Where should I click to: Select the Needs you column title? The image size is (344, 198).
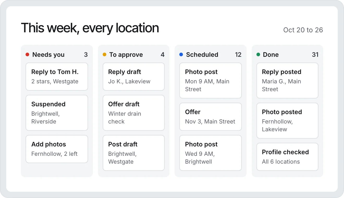point(48,55)
